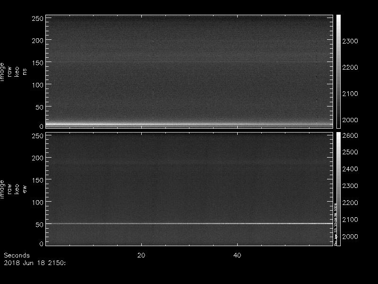Click the ns keogram colorbar
Viewport: 378px width, 284px height.
[x=338, y=71]
